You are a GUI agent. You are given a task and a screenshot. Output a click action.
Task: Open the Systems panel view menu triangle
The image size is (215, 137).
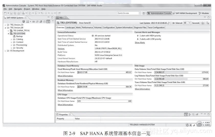pos(53,21)
